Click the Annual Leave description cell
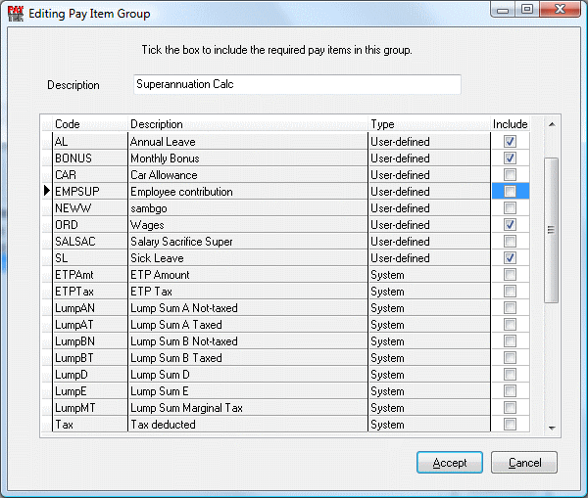 click(248, 142)
